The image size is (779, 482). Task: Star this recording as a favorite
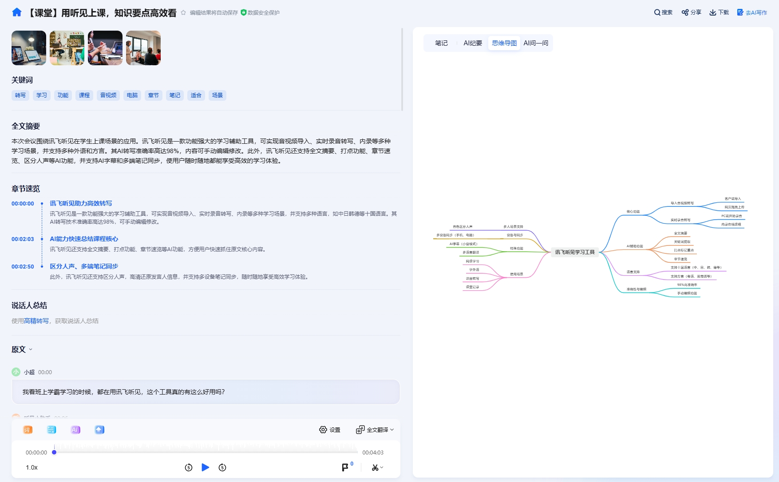coord(183,12)
